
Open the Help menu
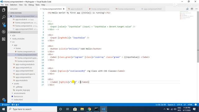pos(43,5)
